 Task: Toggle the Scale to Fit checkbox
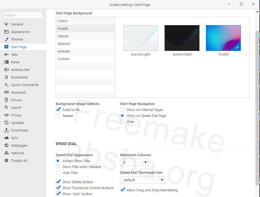click(x=58, y=110)
